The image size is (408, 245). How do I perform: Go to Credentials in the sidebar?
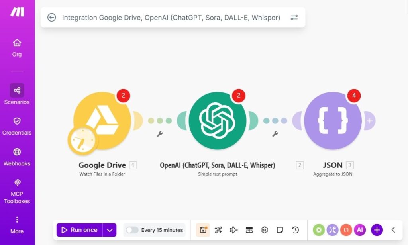17,126
